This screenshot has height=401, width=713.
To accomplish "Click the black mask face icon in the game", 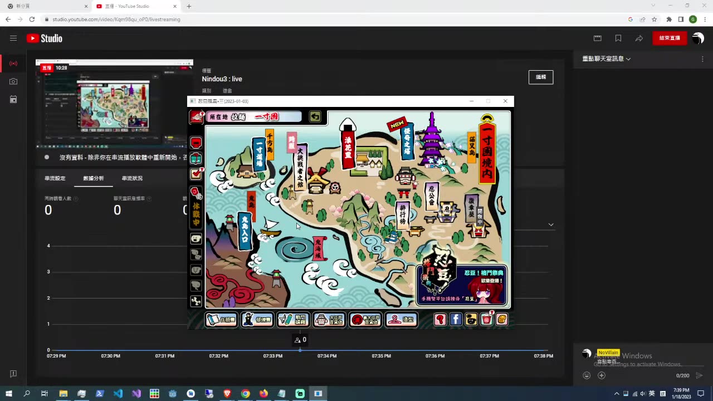I will pos(471,319).
